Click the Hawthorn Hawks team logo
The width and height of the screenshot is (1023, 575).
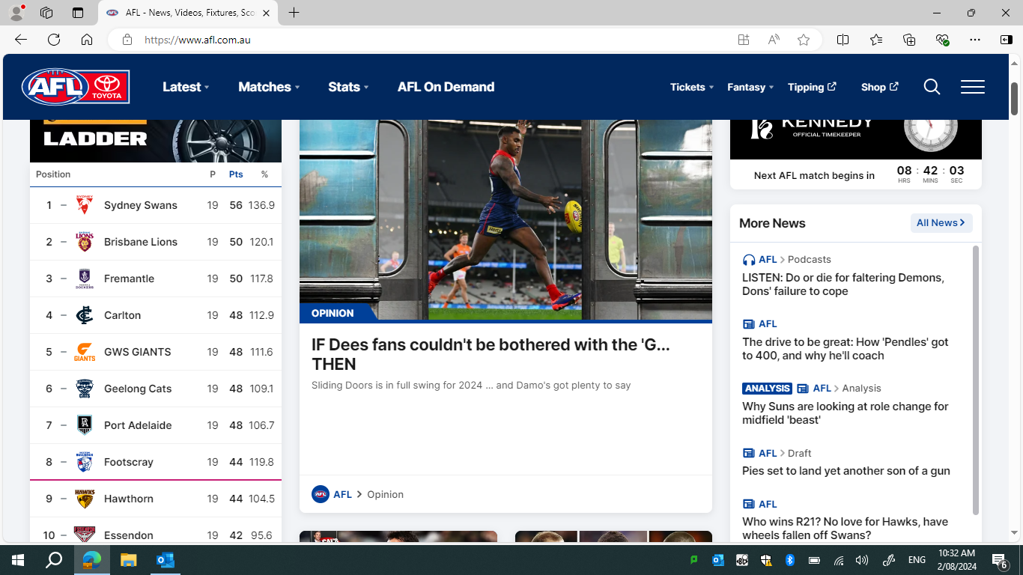(x=85, y=499)
